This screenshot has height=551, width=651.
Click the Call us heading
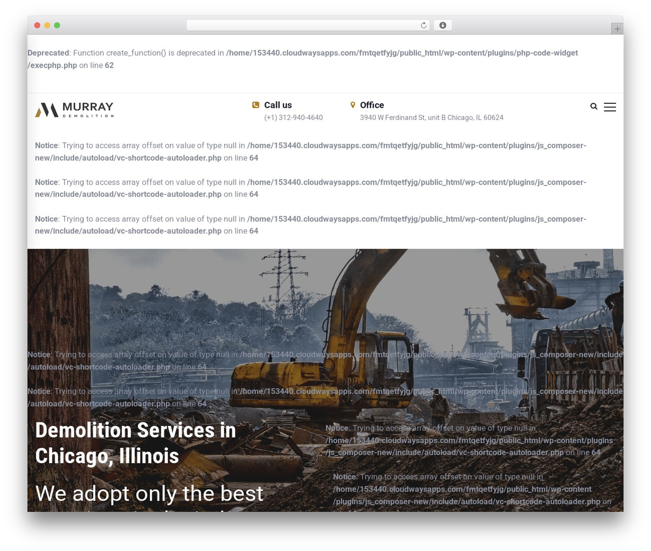[x=278, y=105]
